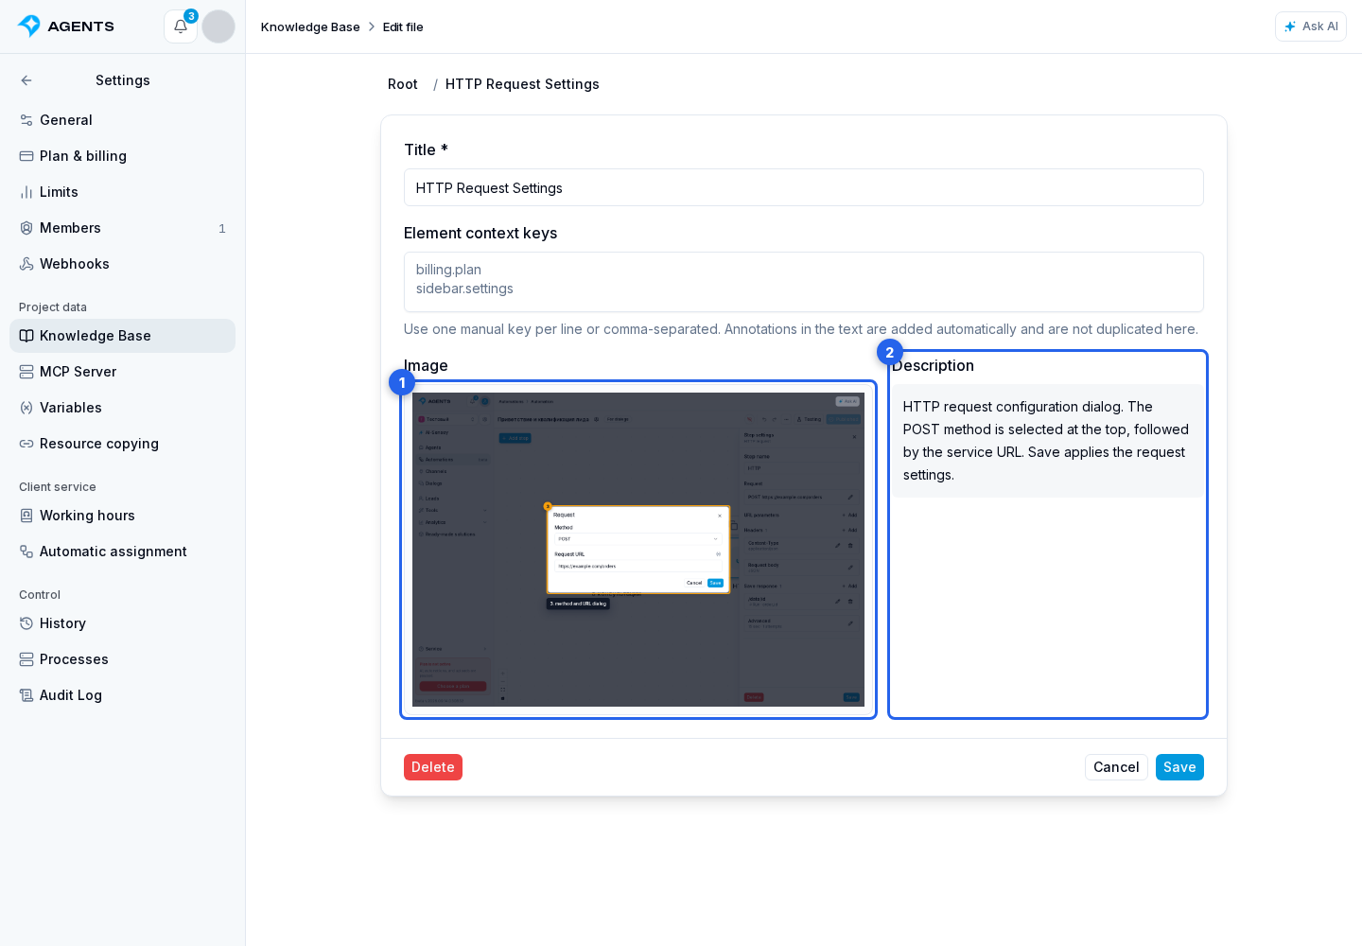Viewport: 1362px width, 946px height.
Task: Edit the Title input field
Action: [804, 187]
